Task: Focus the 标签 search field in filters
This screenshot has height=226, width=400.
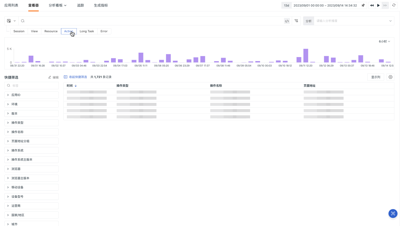Action: 31,85
